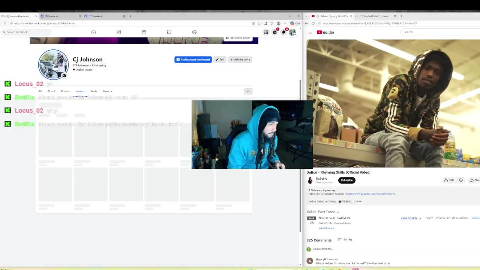Screen dimensions: 480x270
Task: Open Facebook Messenger icon
Action: point(275,32)
